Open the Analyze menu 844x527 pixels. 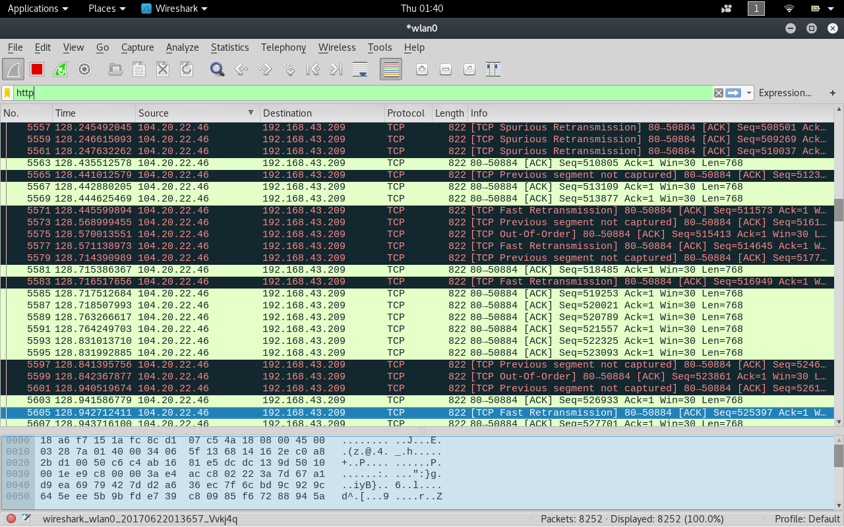tap(182, 47)
